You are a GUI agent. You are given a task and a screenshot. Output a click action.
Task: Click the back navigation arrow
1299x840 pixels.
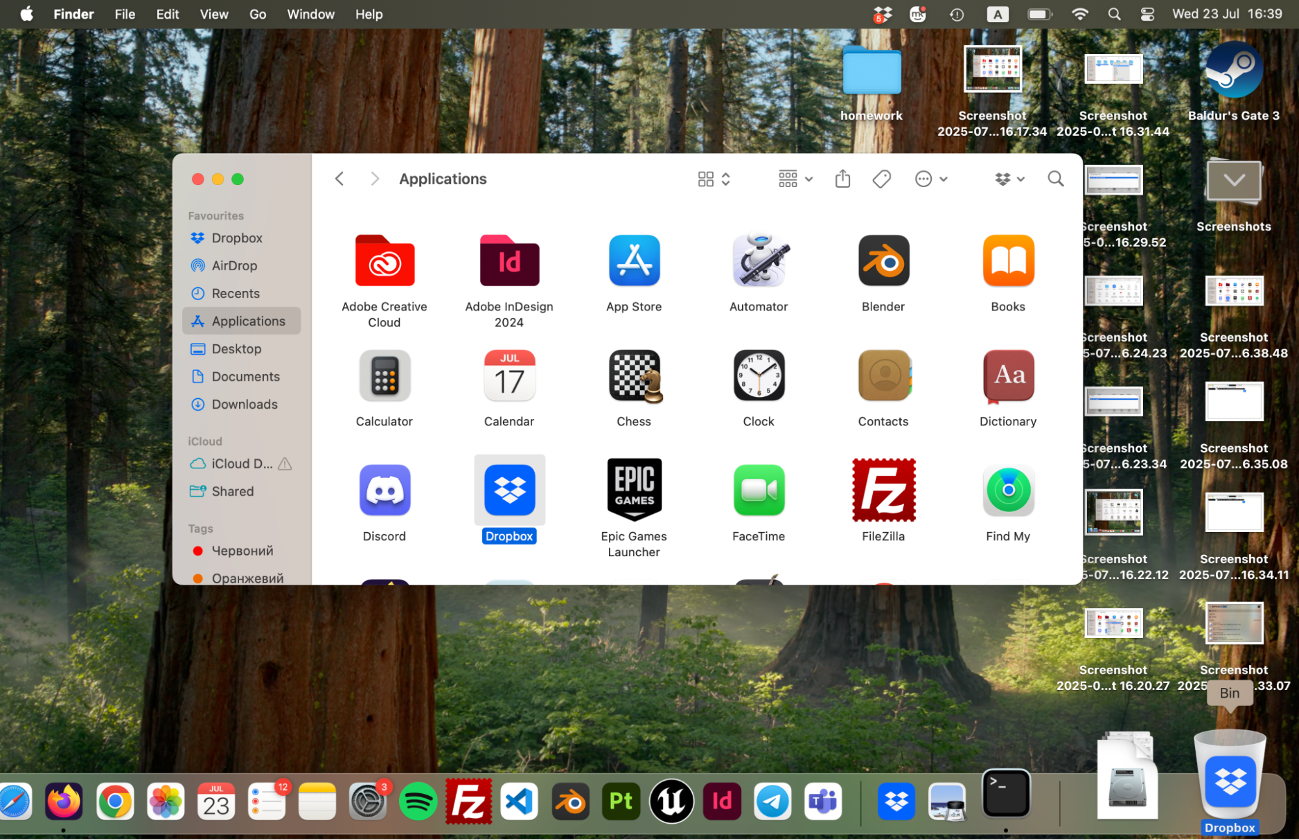coord(339,178)
